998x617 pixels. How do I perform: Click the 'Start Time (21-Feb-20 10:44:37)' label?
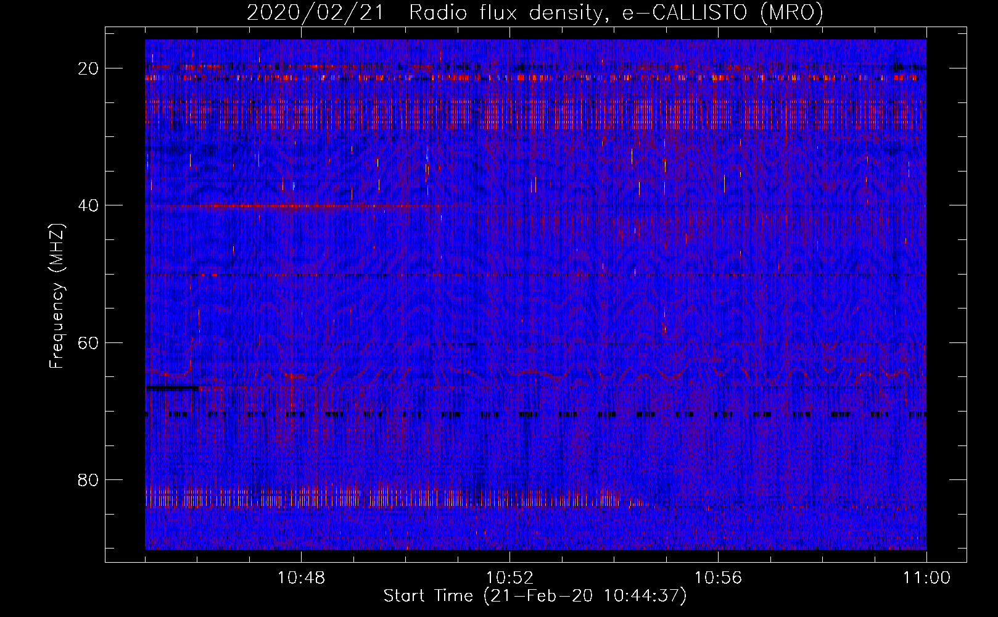point(535,596)
